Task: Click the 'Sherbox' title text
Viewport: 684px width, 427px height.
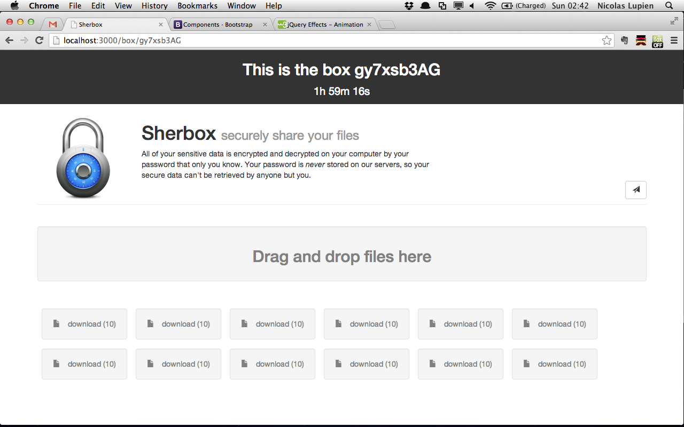Action: [x=178, y=133]
